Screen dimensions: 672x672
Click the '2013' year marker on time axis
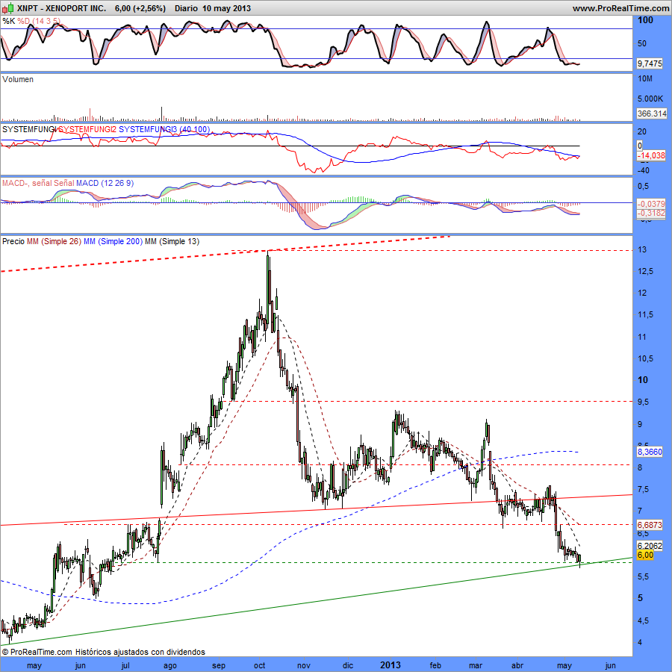pyautogui.click(x=391, y=665)
